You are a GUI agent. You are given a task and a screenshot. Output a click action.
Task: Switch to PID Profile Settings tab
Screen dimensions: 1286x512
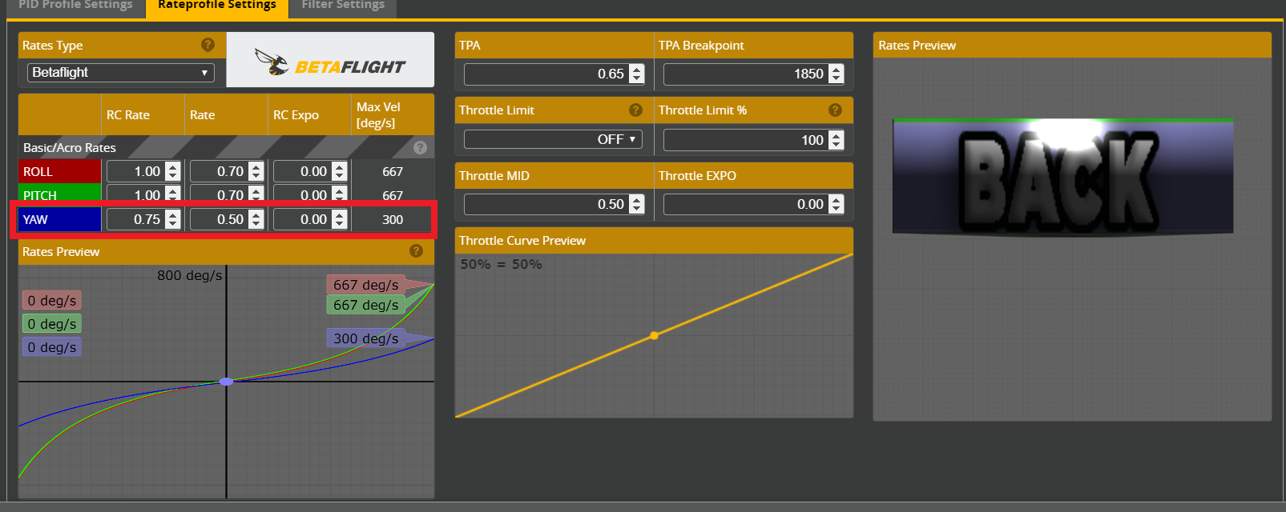(75, 5)
